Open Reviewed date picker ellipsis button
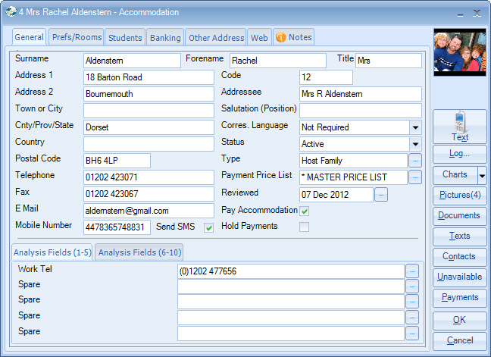The image size is (491, 357). [381, 195]
